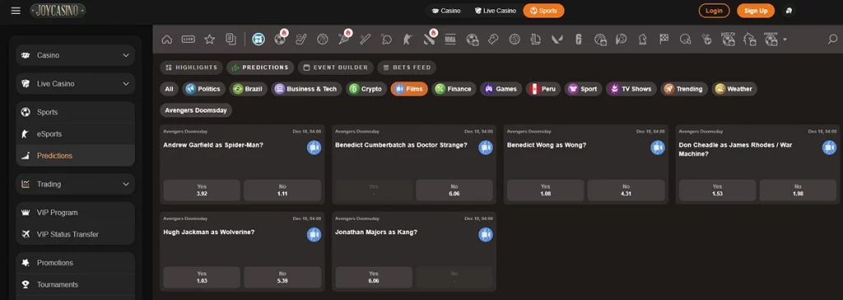Filter predictions by Weather
Image resolution: width=843 pixels, height=300 pixels.
point(734,89)
